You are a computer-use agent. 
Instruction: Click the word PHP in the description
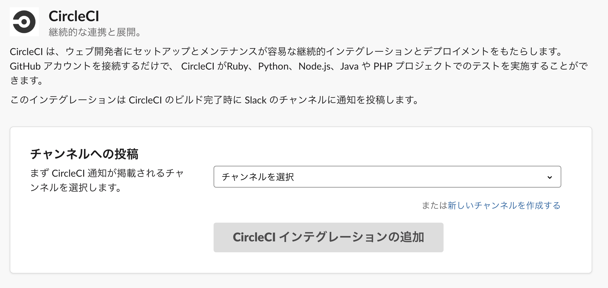383,66
